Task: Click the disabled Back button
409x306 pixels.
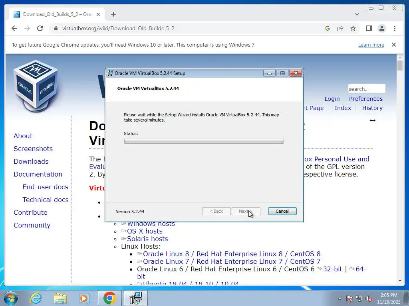Action: (216, 211)
